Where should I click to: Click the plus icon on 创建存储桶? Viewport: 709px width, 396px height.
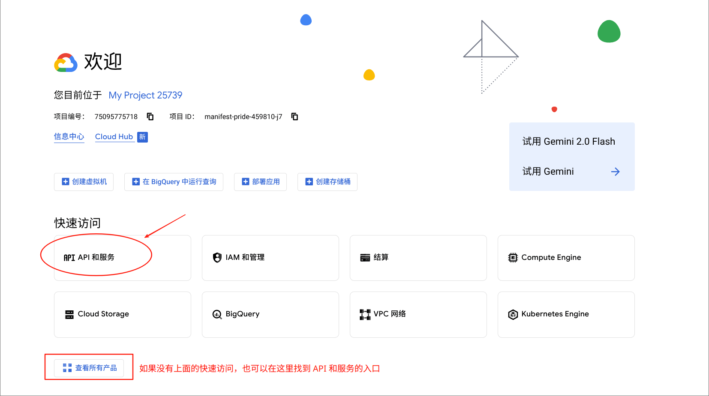coord(309,182)
